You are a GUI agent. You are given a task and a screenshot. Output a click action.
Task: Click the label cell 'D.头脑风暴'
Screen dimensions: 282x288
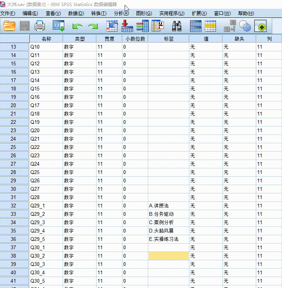click(x=169, y=231)
